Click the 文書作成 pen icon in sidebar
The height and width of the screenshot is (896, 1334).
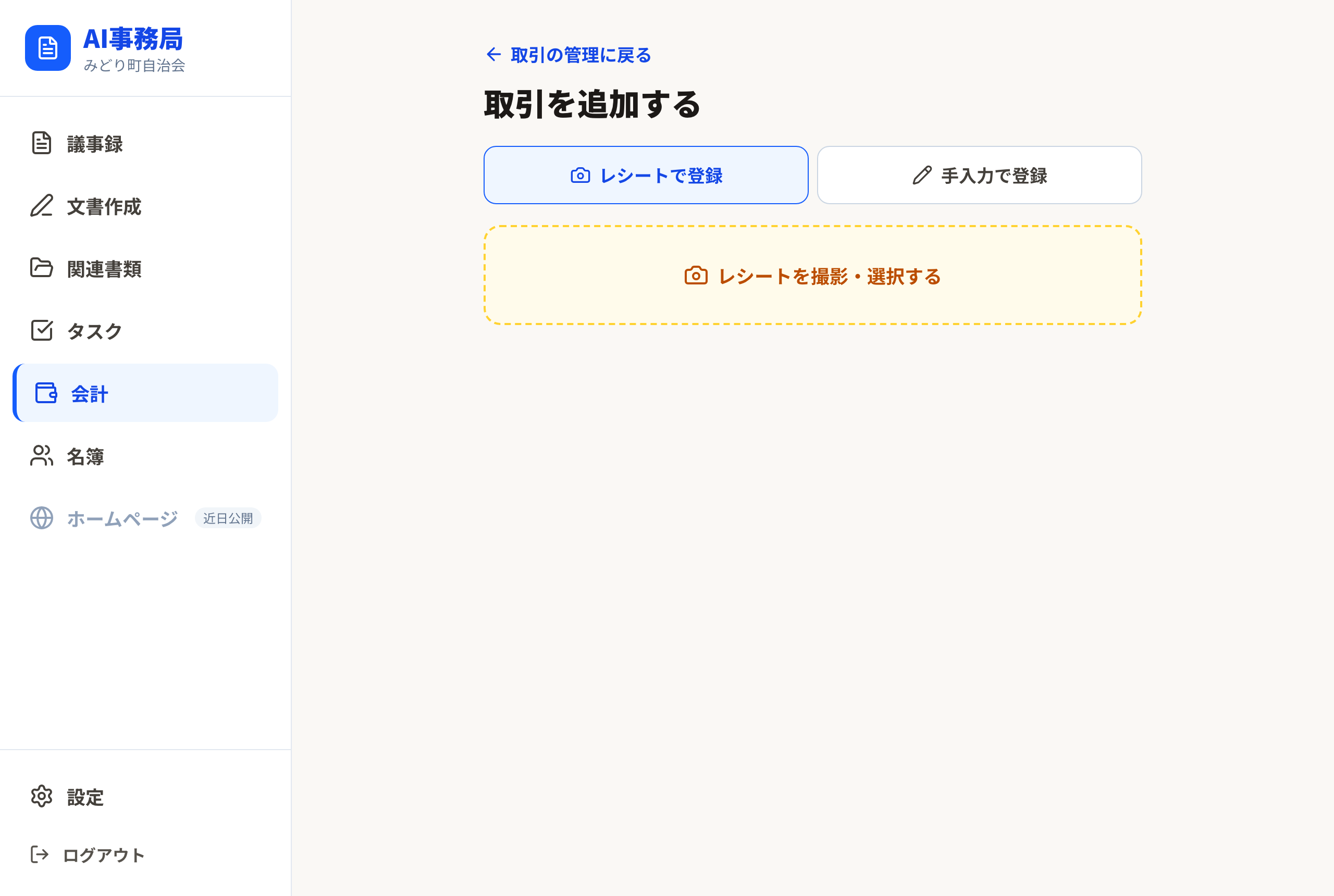[x=42, y=206]
